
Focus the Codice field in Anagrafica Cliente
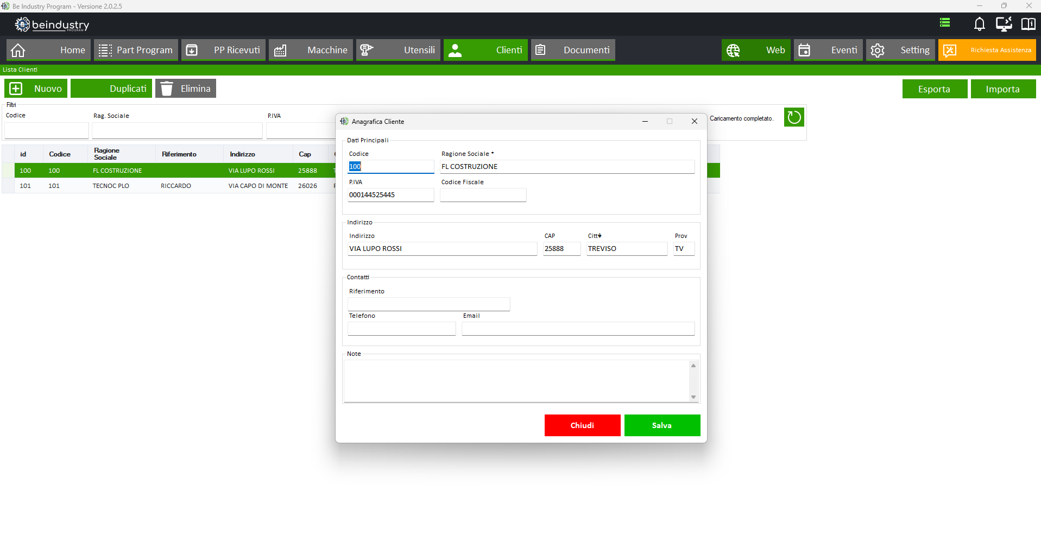coord(390,167)
